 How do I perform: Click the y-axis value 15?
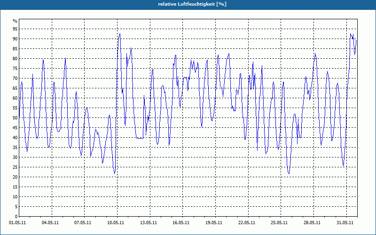pyautogui.click(x=15, y=187)
